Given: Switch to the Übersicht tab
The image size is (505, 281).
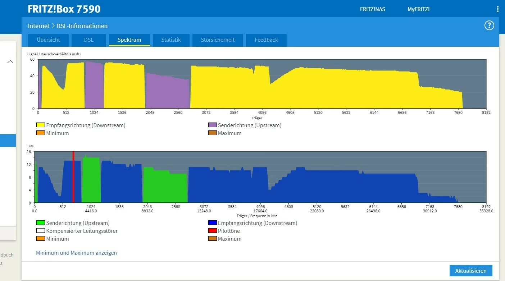Looking at the screenshot, I should [x=48, y=40].
